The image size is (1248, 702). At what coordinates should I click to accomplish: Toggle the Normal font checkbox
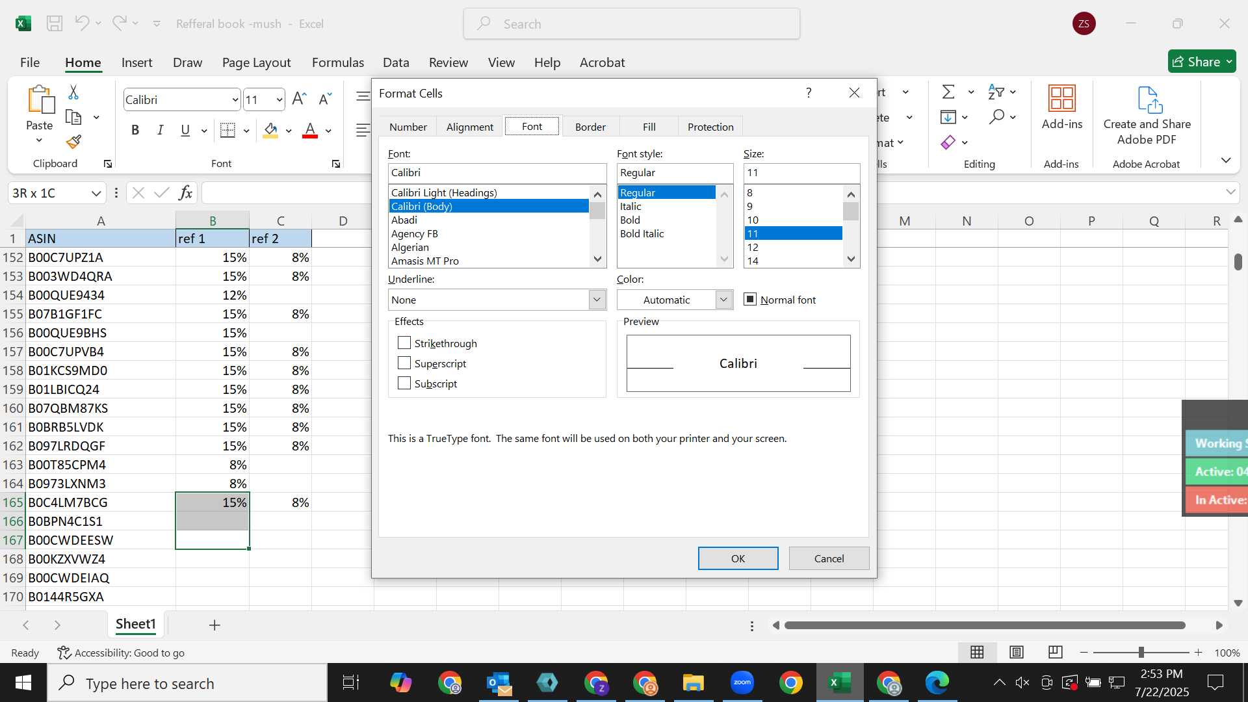pyautogui.click(x=750, y=299)
